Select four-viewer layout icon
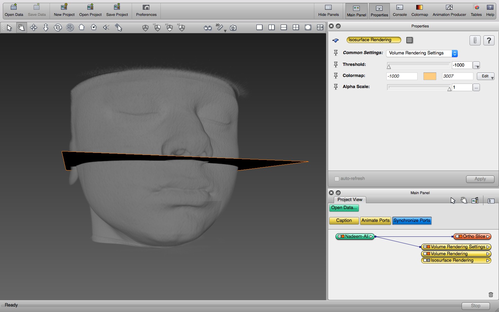The image size is (499, 312). coord(296,27)
